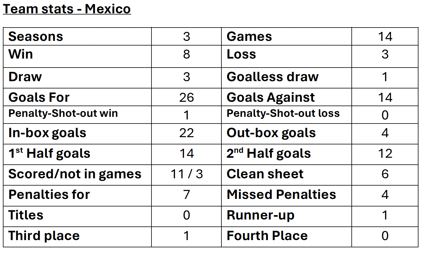Click the 2nd Half goals value 12
Image resolution: width=426 pixels, height=254 pixels.
(x=385, y=154)
